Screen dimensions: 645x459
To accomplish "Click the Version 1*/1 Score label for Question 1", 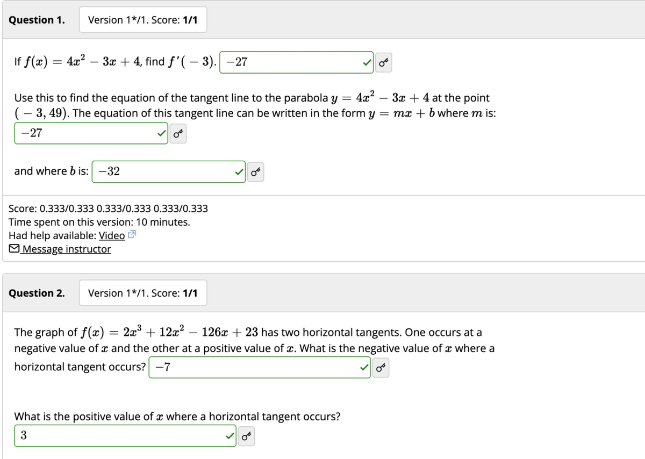I will 143,19.
